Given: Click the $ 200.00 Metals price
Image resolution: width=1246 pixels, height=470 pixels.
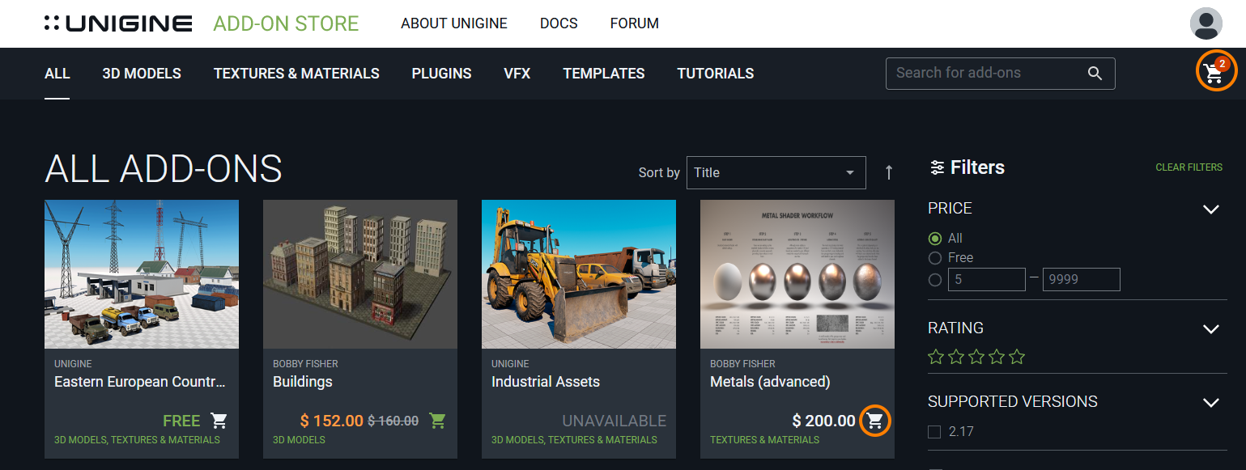Looking at the screenshot, I should (x=823, y=421).
